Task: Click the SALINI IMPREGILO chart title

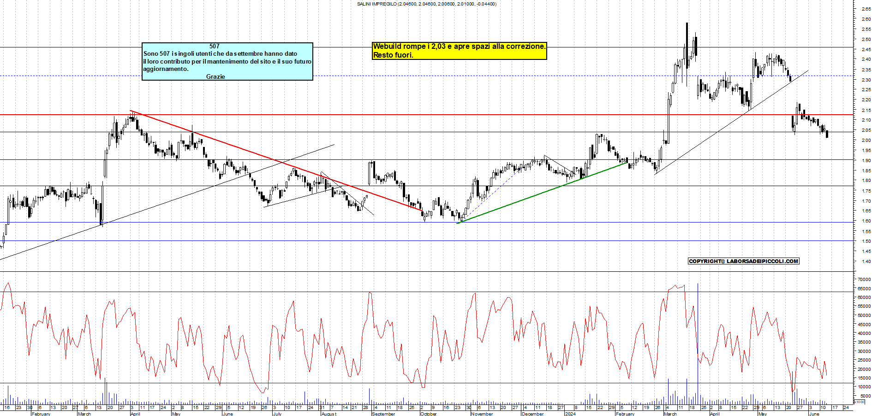Action: tap(427, 4)
